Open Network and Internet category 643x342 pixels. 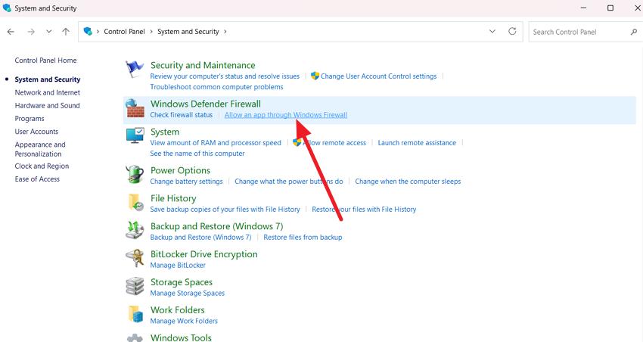pos(48,92)
